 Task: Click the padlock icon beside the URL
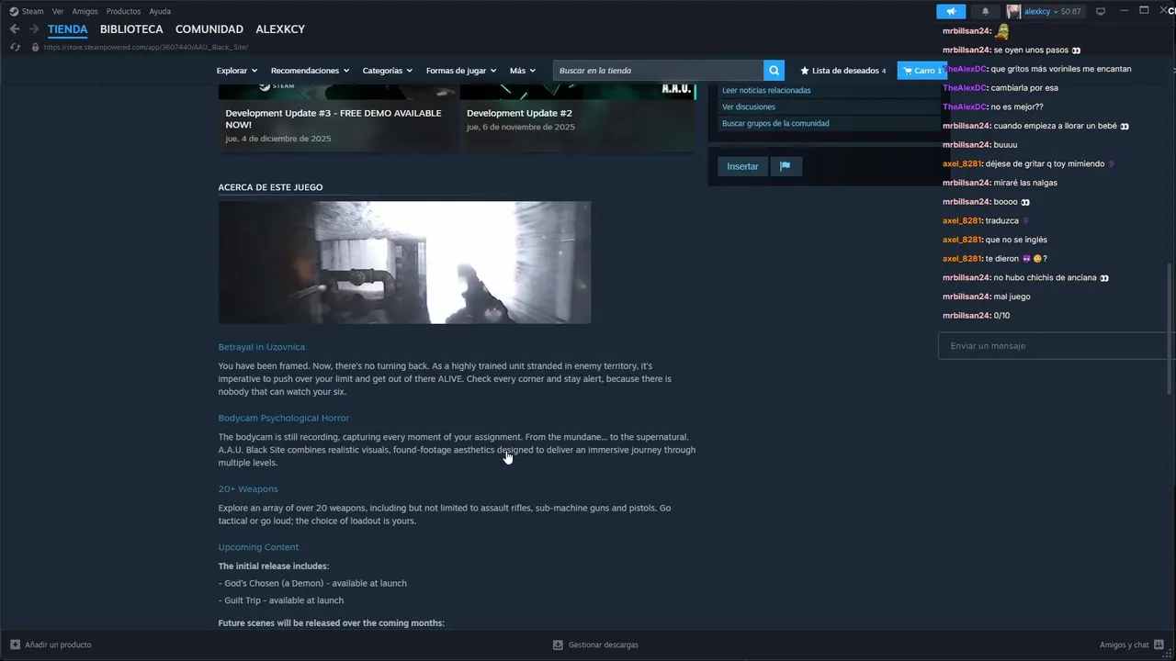(x=35, y=47)
